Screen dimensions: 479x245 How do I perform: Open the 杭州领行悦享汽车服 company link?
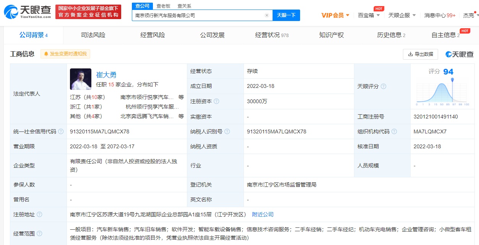click(x=152, y=107)
